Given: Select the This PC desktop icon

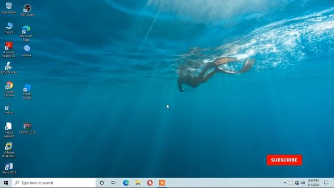Looking at the screenshot, I should click(9, 28).
